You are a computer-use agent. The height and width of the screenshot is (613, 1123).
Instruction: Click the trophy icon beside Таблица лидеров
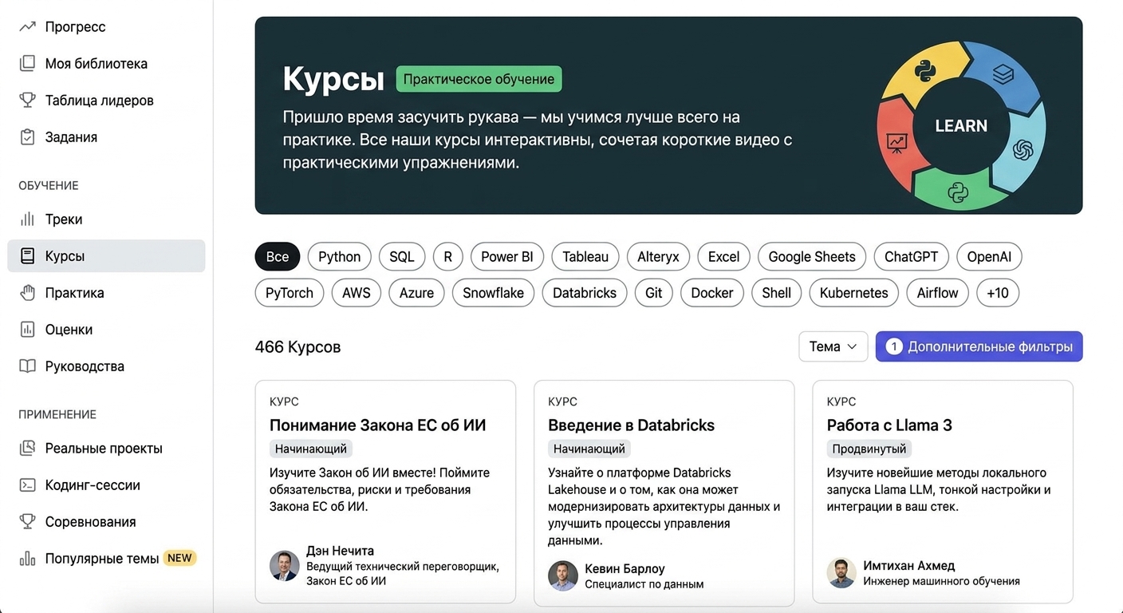pyautogui.click(x=27, y=100)
